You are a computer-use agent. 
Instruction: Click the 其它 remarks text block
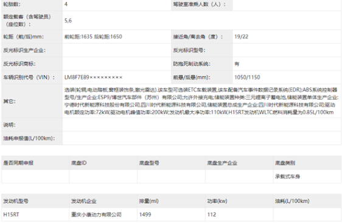point(201,101)
